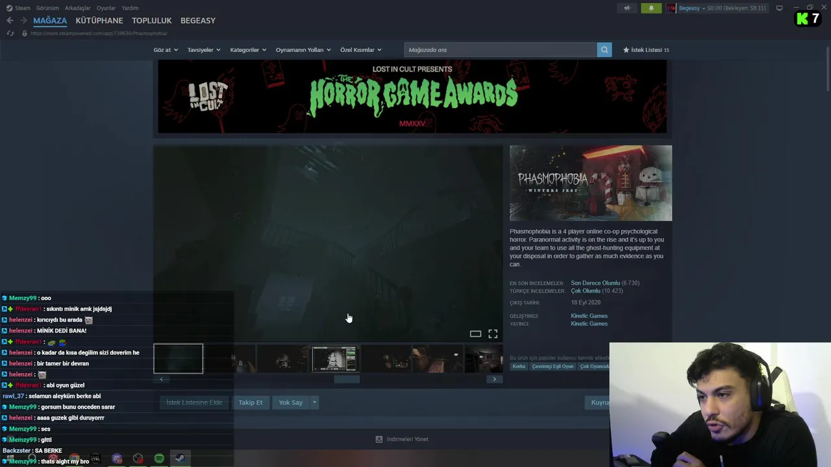Focus the Mağazada ara search field
The width and height of the screenshot is (831, 467).
(501, 50)
